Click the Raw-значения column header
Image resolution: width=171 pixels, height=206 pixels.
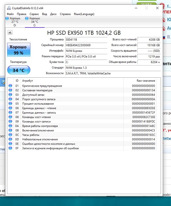pyautogui.click(x=140, y=81)
